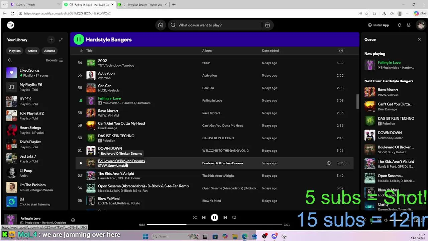Open HYPE 2 playlist

click(36, 101)
